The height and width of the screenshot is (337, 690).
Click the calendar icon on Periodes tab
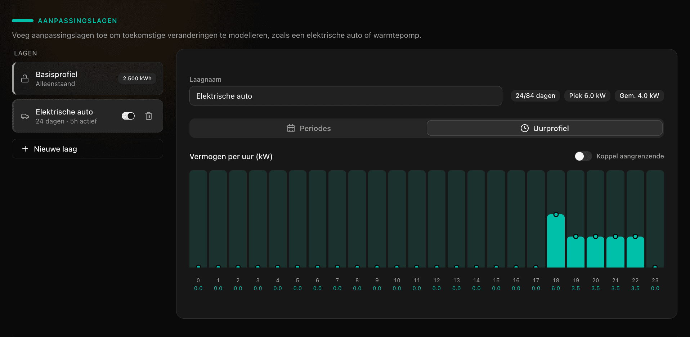click(290, 128)
